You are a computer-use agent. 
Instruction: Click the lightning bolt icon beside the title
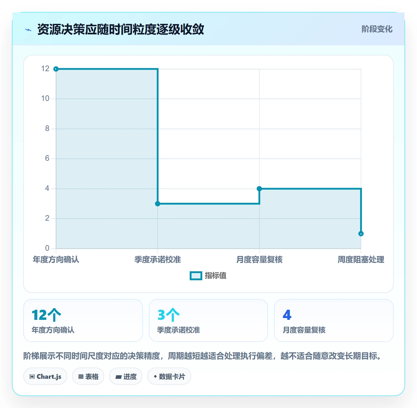(28, 30)
